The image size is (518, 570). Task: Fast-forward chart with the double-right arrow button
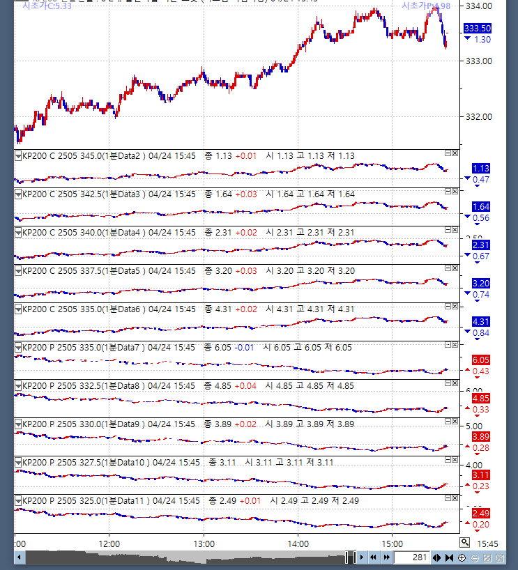point(386,557)
